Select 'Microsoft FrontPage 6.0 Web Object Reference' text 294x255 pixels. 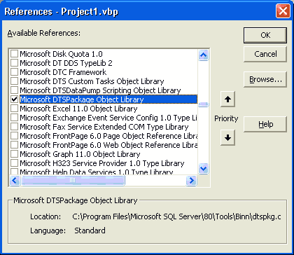click(x=108, y=145)
